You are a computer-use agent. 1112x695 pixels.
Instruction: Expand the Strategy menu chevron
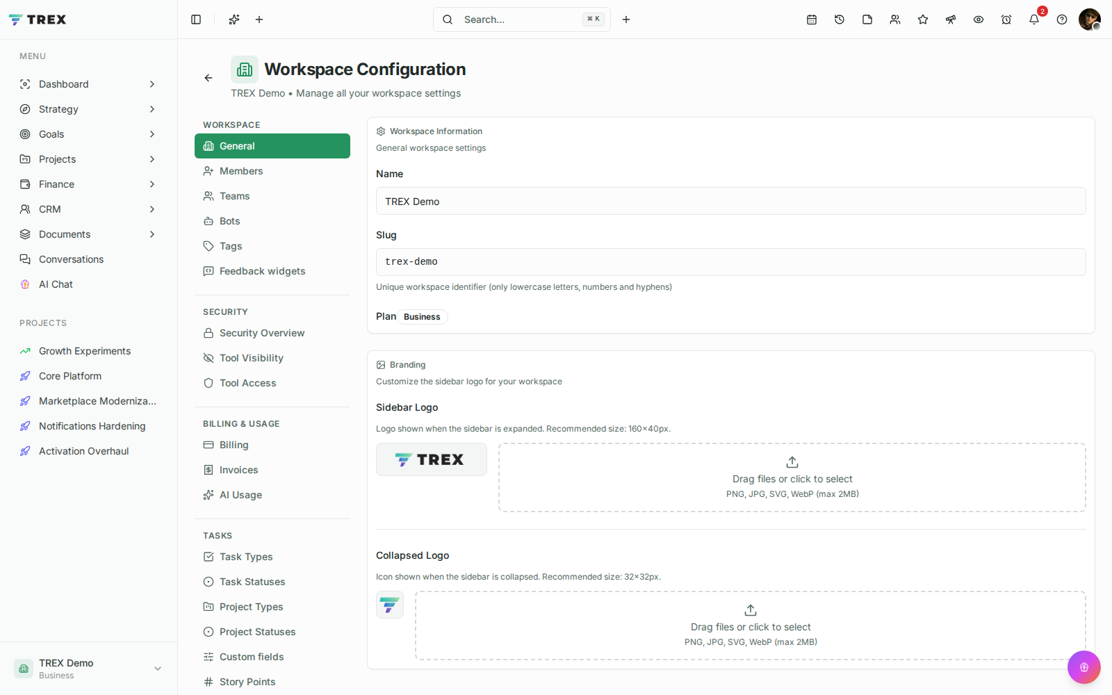pyautogui.click(x=152, y=109)
